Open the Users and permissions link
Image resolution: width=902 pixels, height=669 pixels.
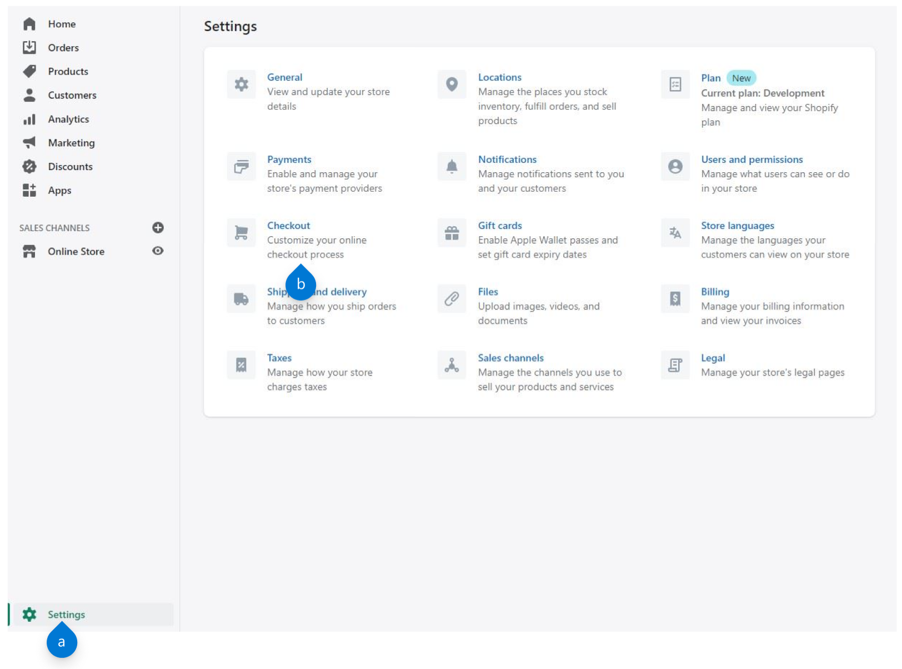[x=752, y=159]
